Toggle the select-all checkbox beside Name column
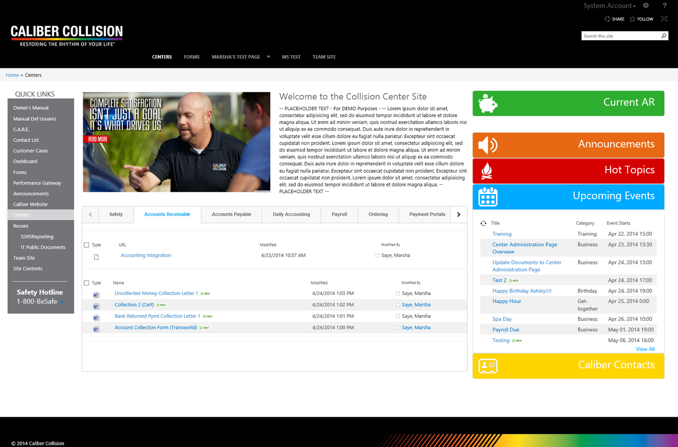 click(x=87, y=283)
